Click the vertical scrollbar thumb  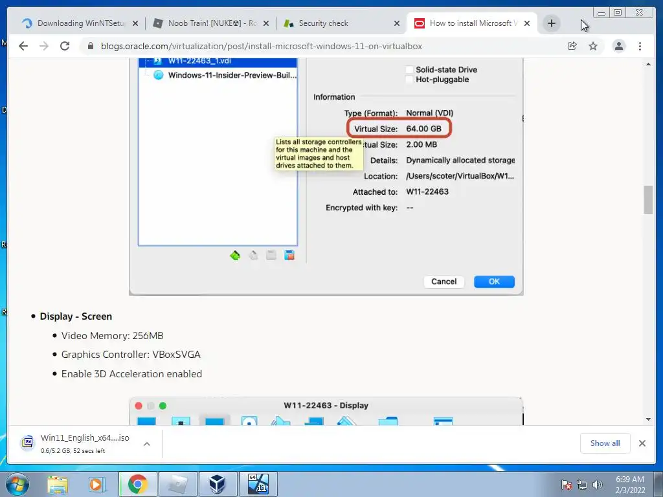pos(648,200)
